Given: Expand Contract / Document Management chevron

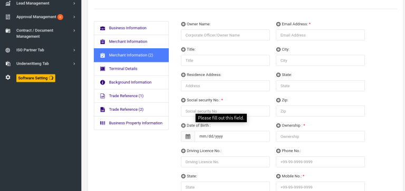Looking at the screenshot, I should pos(74,30).
